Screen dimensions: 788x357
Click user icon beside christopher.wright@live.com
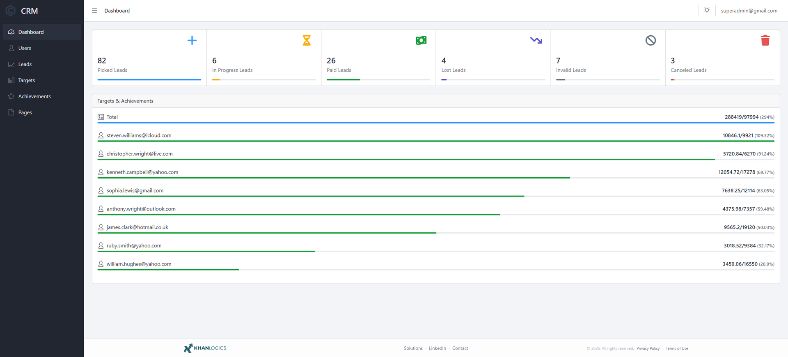pyautogui.click(x=101, y=154)
